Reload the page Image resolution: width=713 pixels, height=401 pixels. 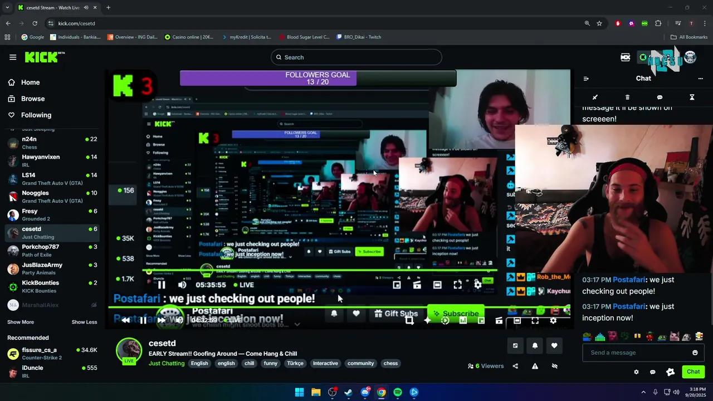[x=35, y=23]
